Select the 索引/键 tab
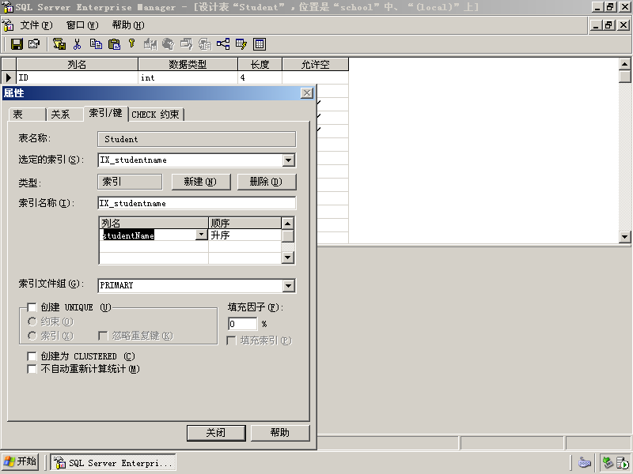Viewport: 633px width, 474px height. (106, 113)
